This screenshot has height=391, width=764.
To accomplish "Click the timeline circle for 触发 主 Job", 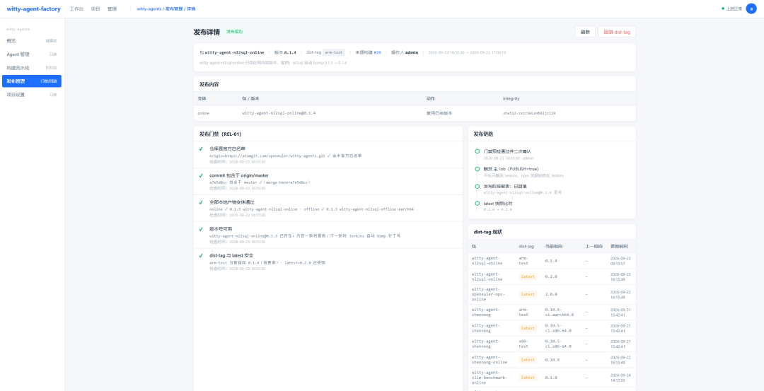I will (x=477, y=169).
